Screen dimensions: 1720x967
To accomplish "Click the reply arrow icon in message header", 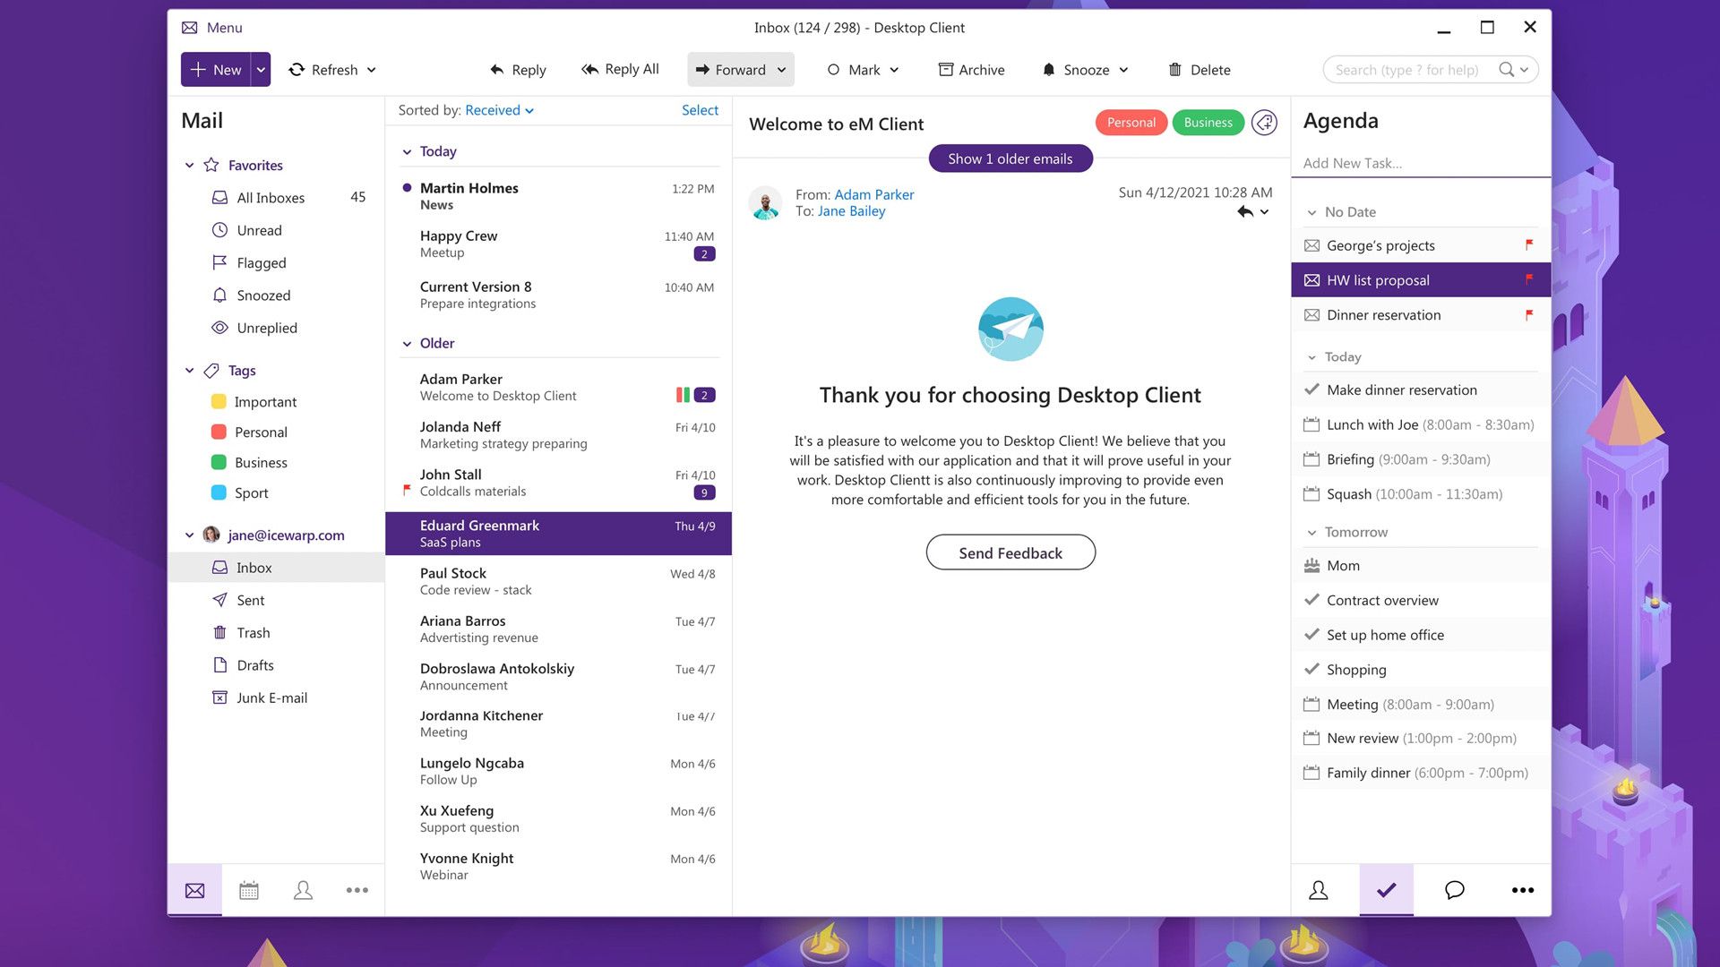I will (1244, 212).
